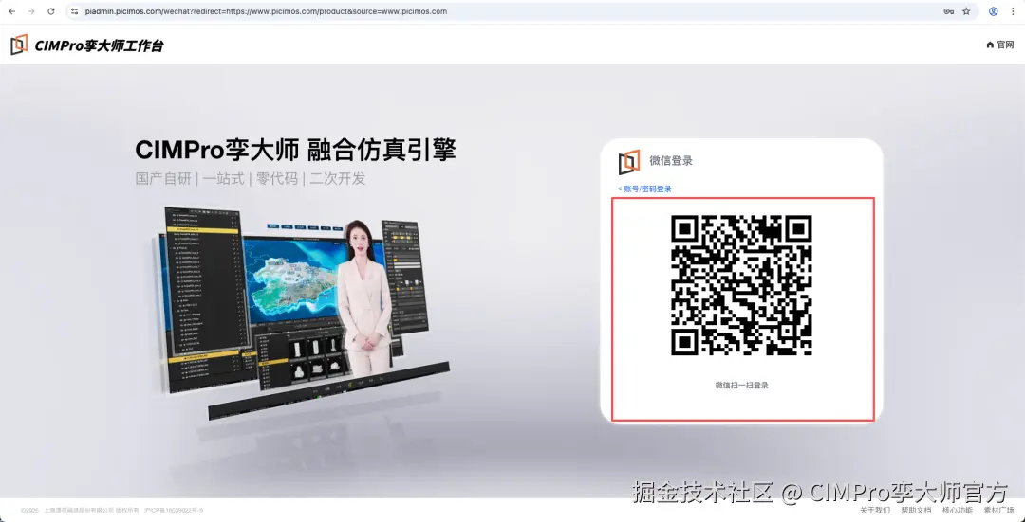Viewport: 1025px width, 522px height.
Task: Click the CIMPro logo icon in header
Action: tap(19, 45)
